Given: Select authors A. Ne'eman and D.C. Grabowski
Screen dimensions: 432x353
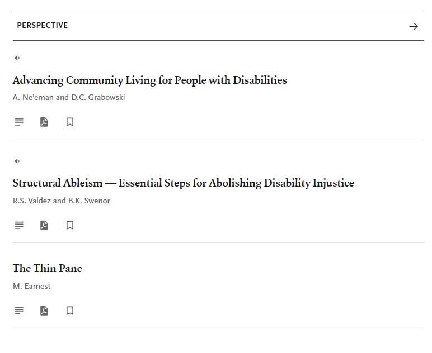Looking at the screenshot, I should (x=69, y=97).
